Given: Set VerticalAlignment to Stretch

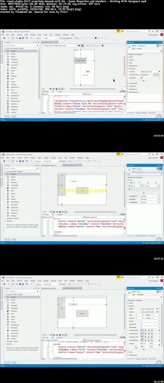Looking at the screenshot, I should click(152, 340).
